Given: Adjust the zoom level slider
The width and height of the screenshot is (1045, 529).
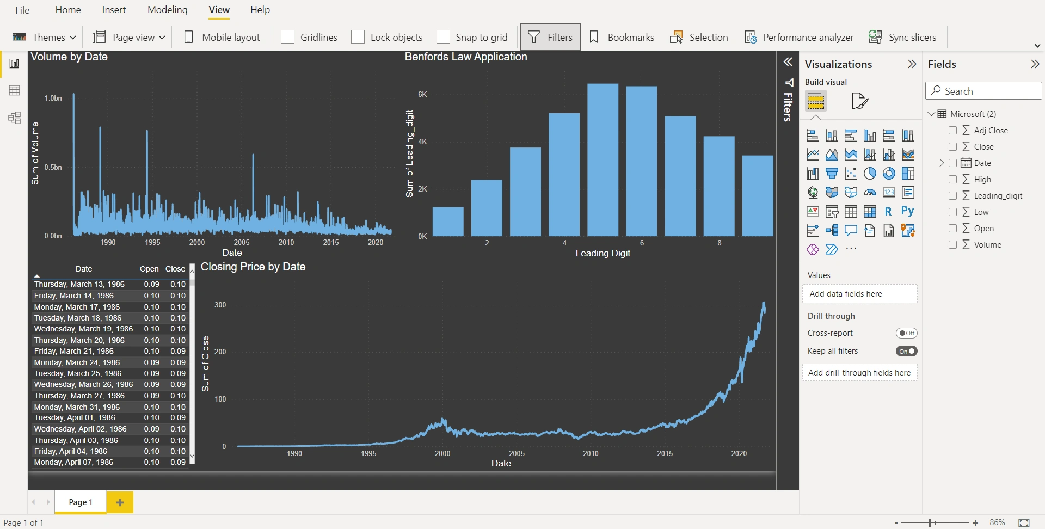Looking at the screenshot, I should [932, 523].
